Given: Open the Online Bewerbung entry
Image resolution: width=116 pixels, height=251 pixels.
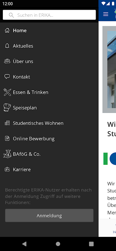Looking at the screenshot, I should (49, 139).
